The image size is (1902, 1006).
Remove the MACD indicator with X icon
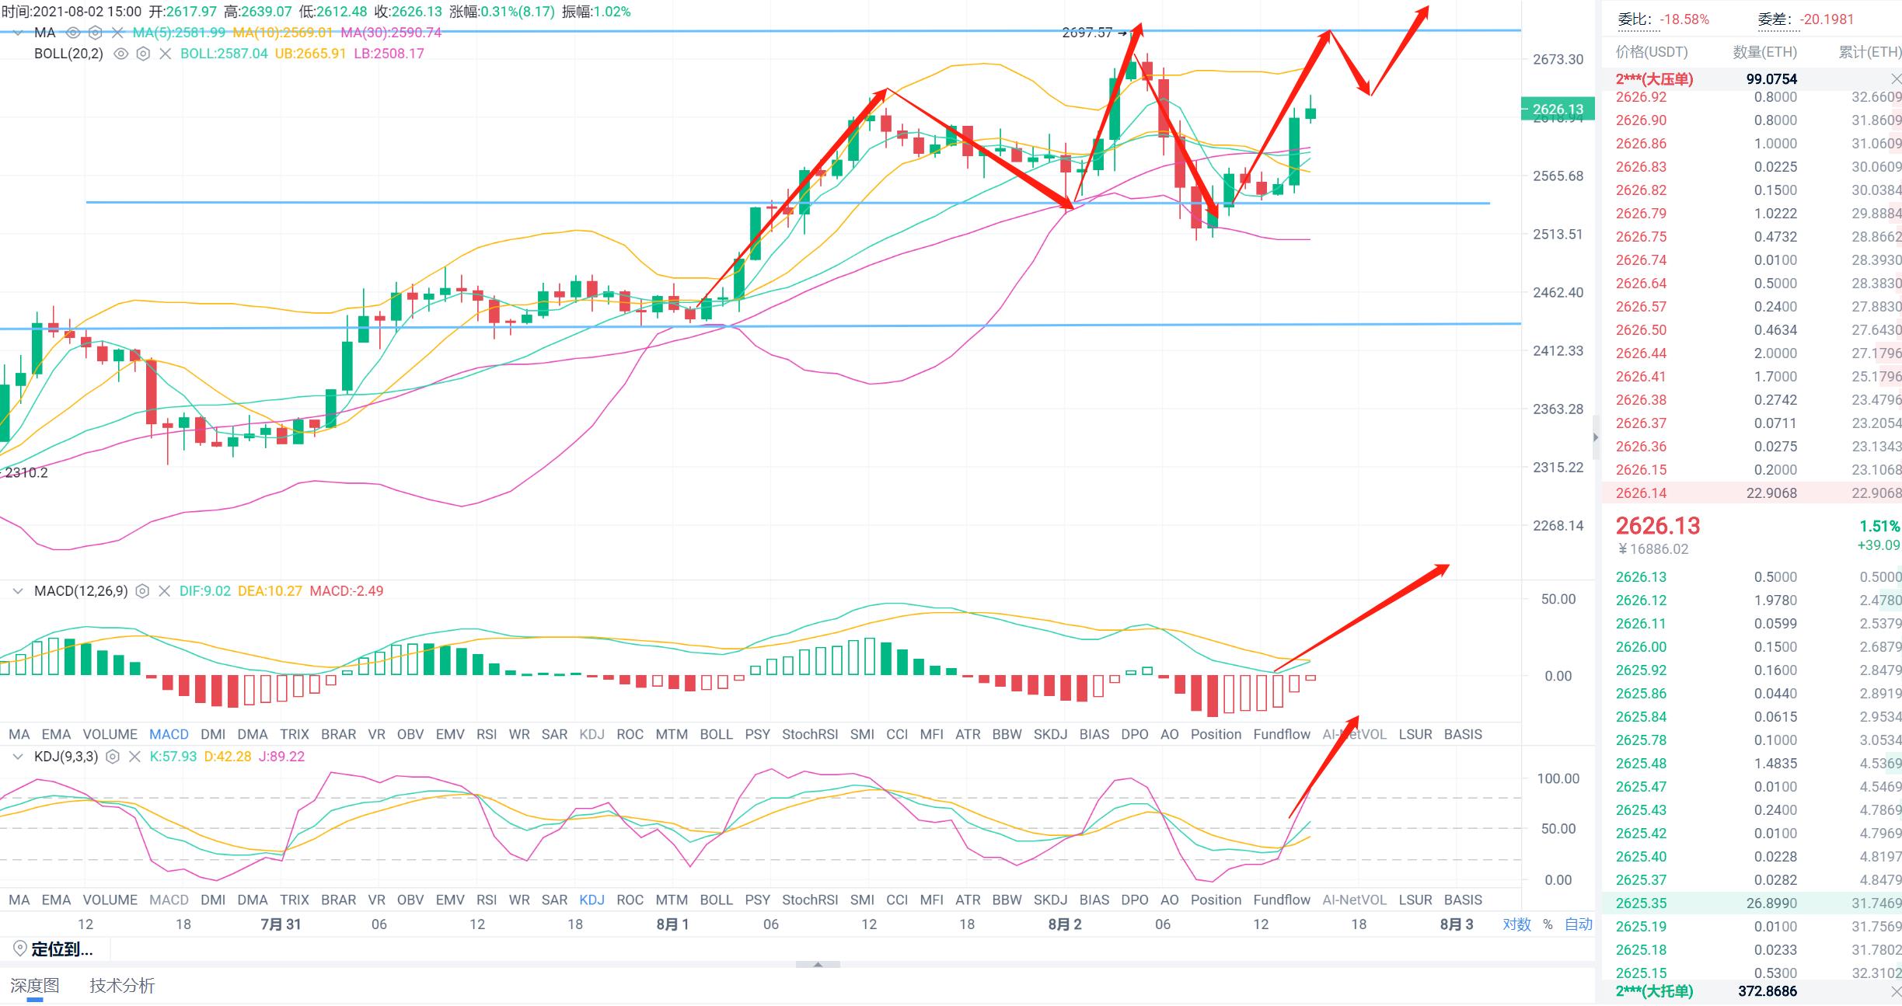point(164,591)
